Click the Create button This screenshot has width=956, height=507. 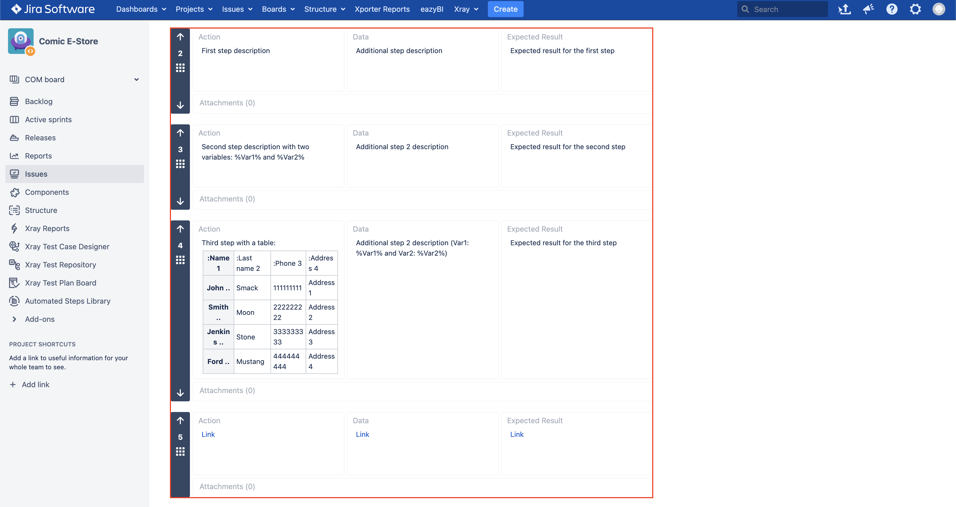pyautogui.click(x=505, y=9)
